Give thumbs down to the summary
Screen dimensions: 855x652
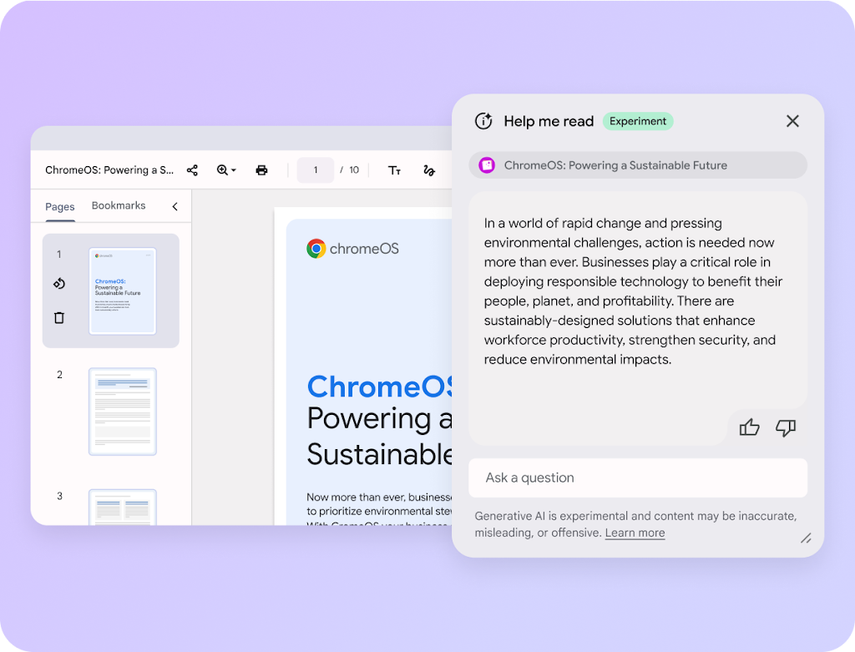(786, 427)
